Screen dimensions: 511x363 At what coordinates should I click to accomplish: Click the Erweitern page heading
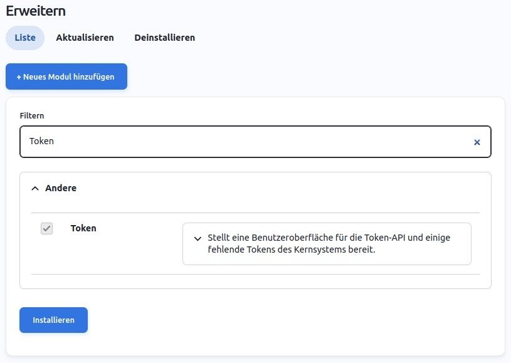36,11
